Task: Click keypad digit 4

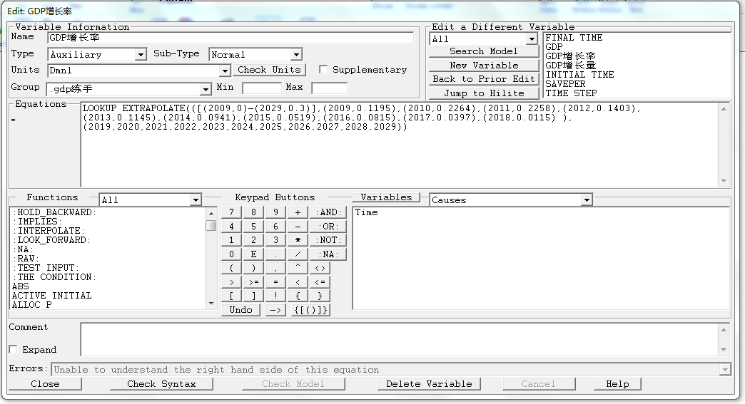Action: 231,227
